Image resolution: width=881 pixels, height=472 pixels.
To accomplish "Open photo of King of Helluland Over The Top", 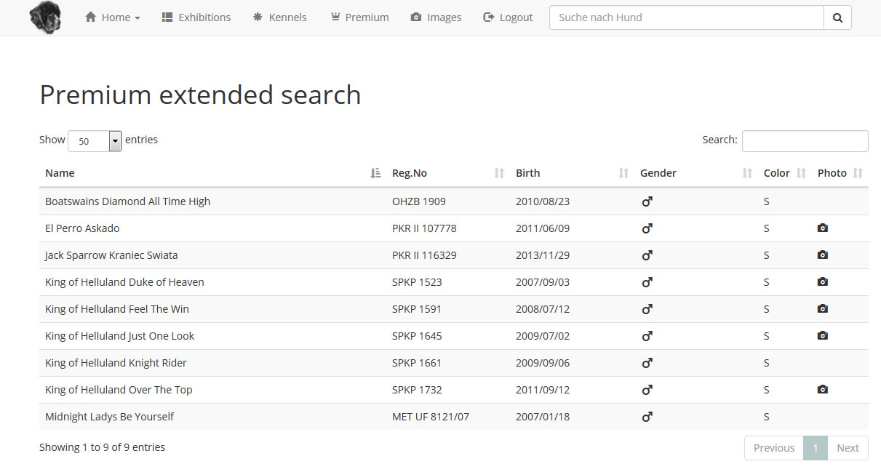I will (823, 390).
